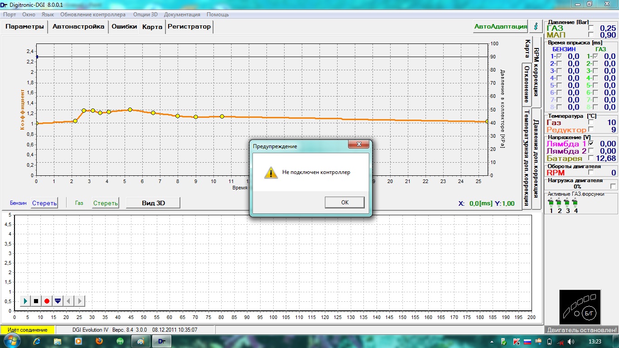Image resolution: width=619 pixels, height=348 pixels.
Task: Click the Б/Г fuel switch indicator
Action: (x=590, y=313)
